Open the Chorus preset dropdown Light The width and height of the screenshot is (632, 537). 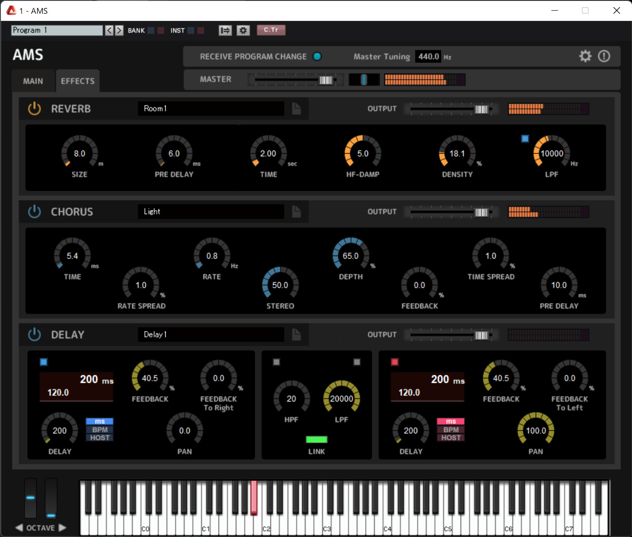pos(211,212)
